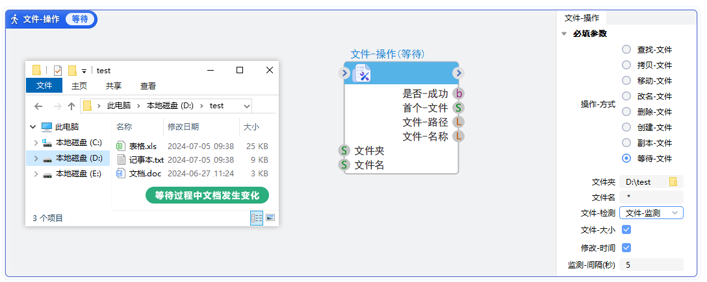
Task: Click 本地磁盘 (D:) in the address bar
Action: (x=170, y=106)
